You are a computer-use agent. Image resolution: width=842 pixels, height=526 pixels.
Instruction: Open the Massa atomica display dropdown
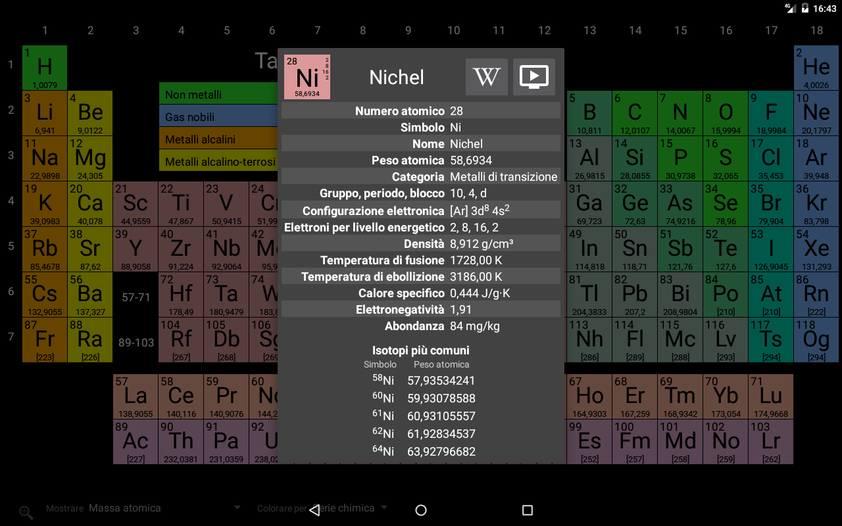coord(125,508)
